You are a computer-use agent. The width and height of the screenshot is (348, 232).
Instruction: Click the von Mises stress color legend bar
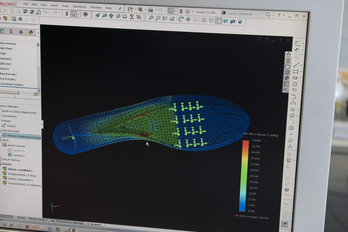coord(244,176)
